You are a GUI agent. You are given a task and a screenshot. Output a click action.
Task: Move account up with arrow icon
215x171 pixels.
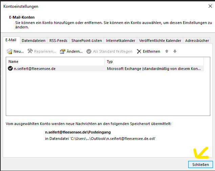tap(167, 51)
